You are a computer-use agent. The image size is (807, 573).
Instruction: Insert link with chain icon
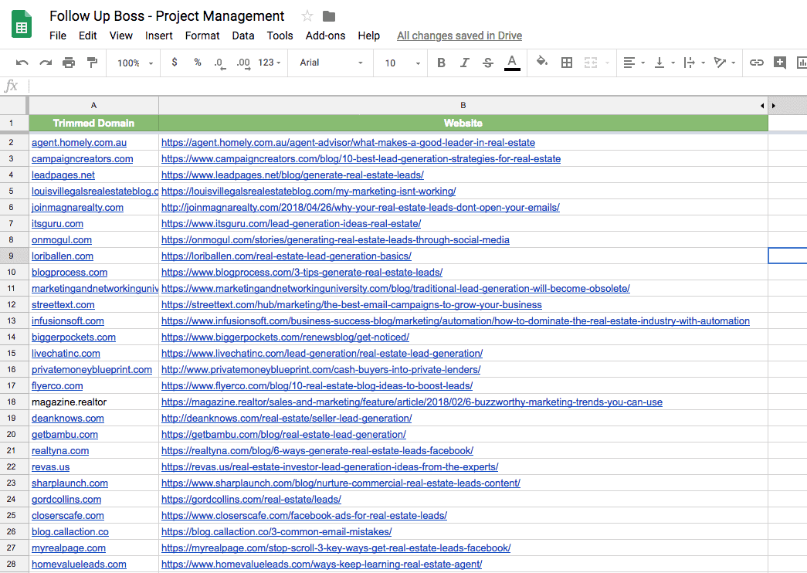(x=756, y=63)
